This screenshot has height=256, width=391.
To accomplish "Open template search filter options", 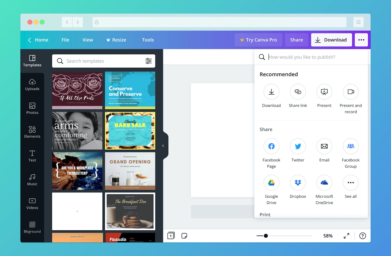I will (148, 61).
